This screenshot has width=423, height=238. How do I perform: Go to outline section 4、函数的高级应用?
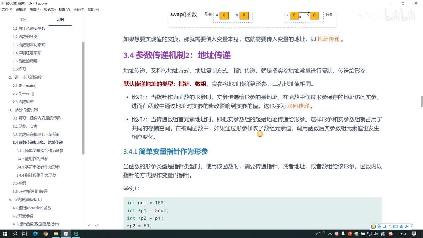click(x=25, y=200)
